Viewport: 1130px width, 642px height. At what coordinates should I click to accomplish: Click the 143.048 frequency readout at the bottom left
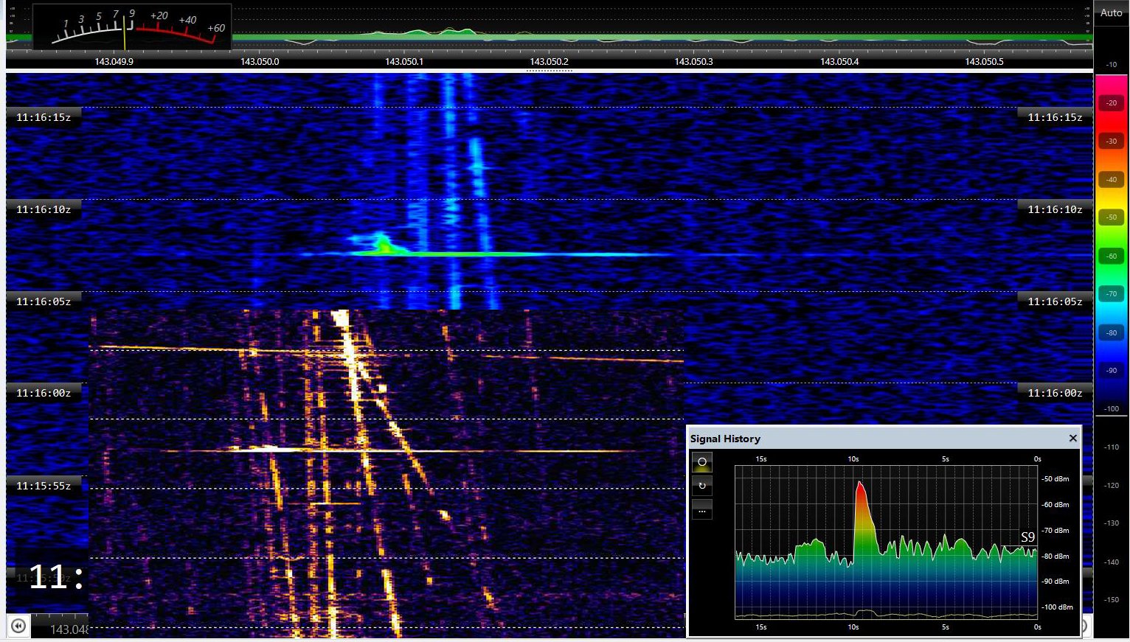69,629
